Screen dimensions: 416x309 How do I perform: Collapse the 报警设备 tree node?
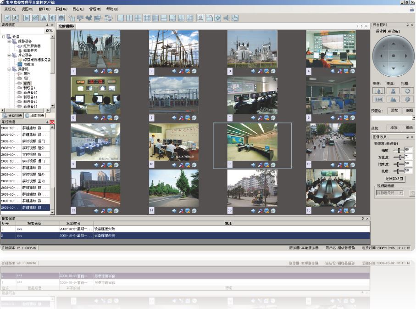tap(9, 41)
